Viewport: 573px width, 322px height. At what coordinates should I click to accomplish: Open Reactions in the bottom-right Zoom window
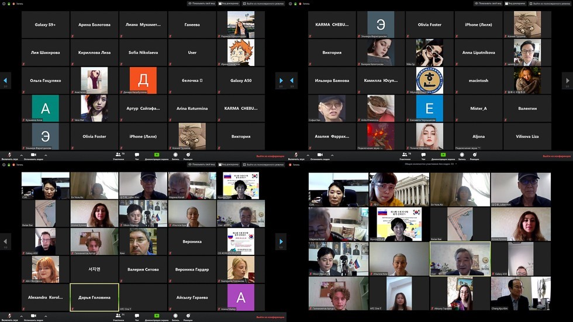point(475,316)
